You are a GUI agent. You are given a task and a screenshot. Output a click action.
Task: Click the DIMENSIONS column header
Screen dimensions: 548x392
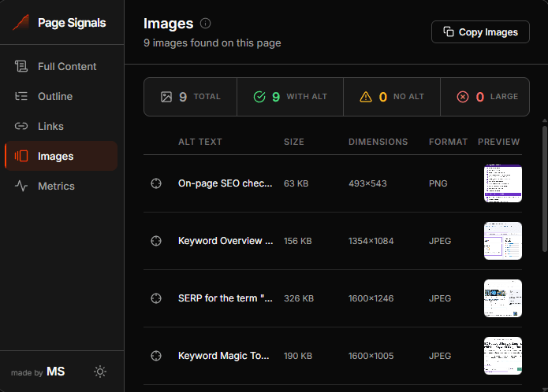pos(378,142)
